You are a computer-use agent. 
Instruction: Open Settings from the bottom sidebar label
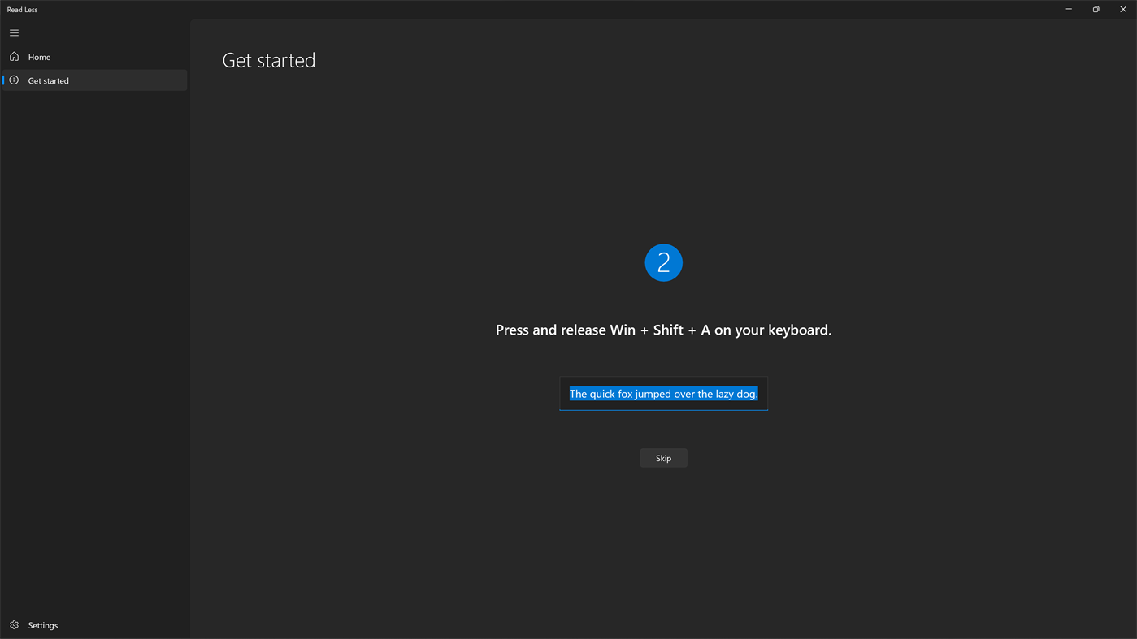click(x=43, y=624)
